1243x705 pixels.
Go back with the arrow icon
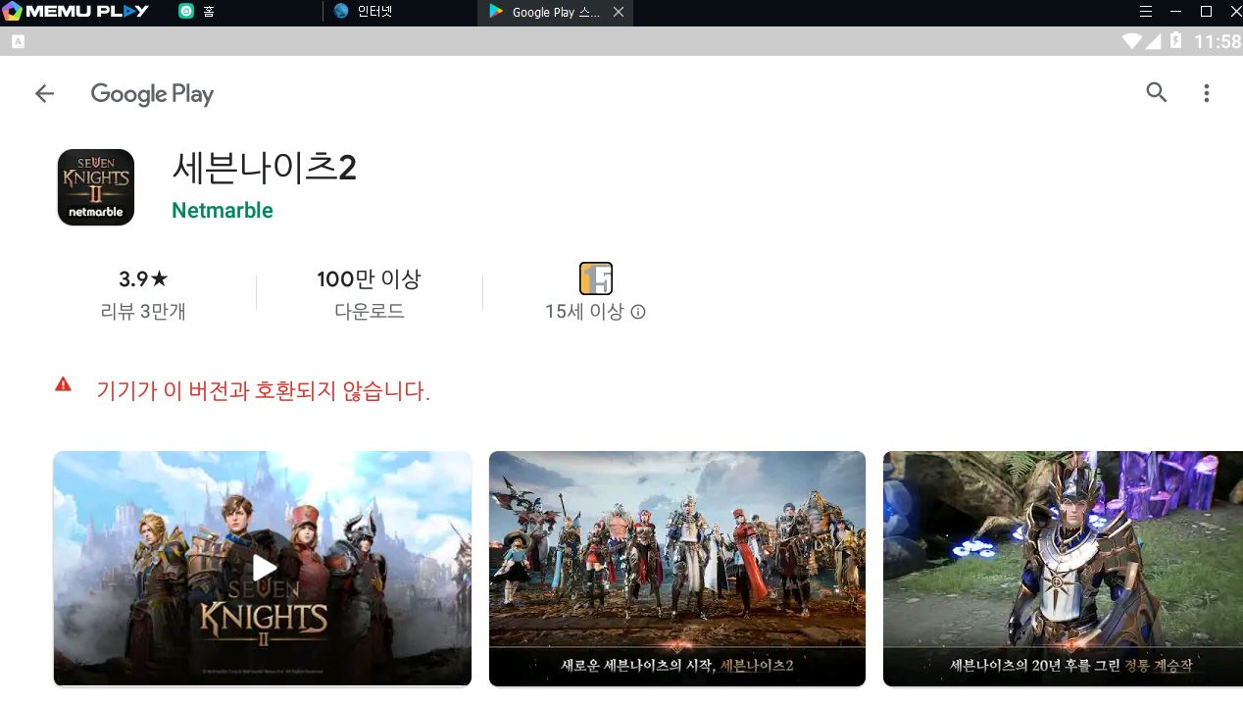pyautogui.click(x=44, y=93)
